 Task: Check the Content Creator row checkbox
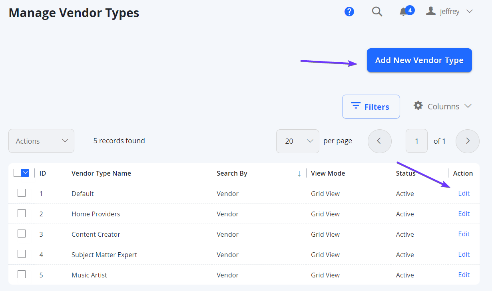click(22, 234)
